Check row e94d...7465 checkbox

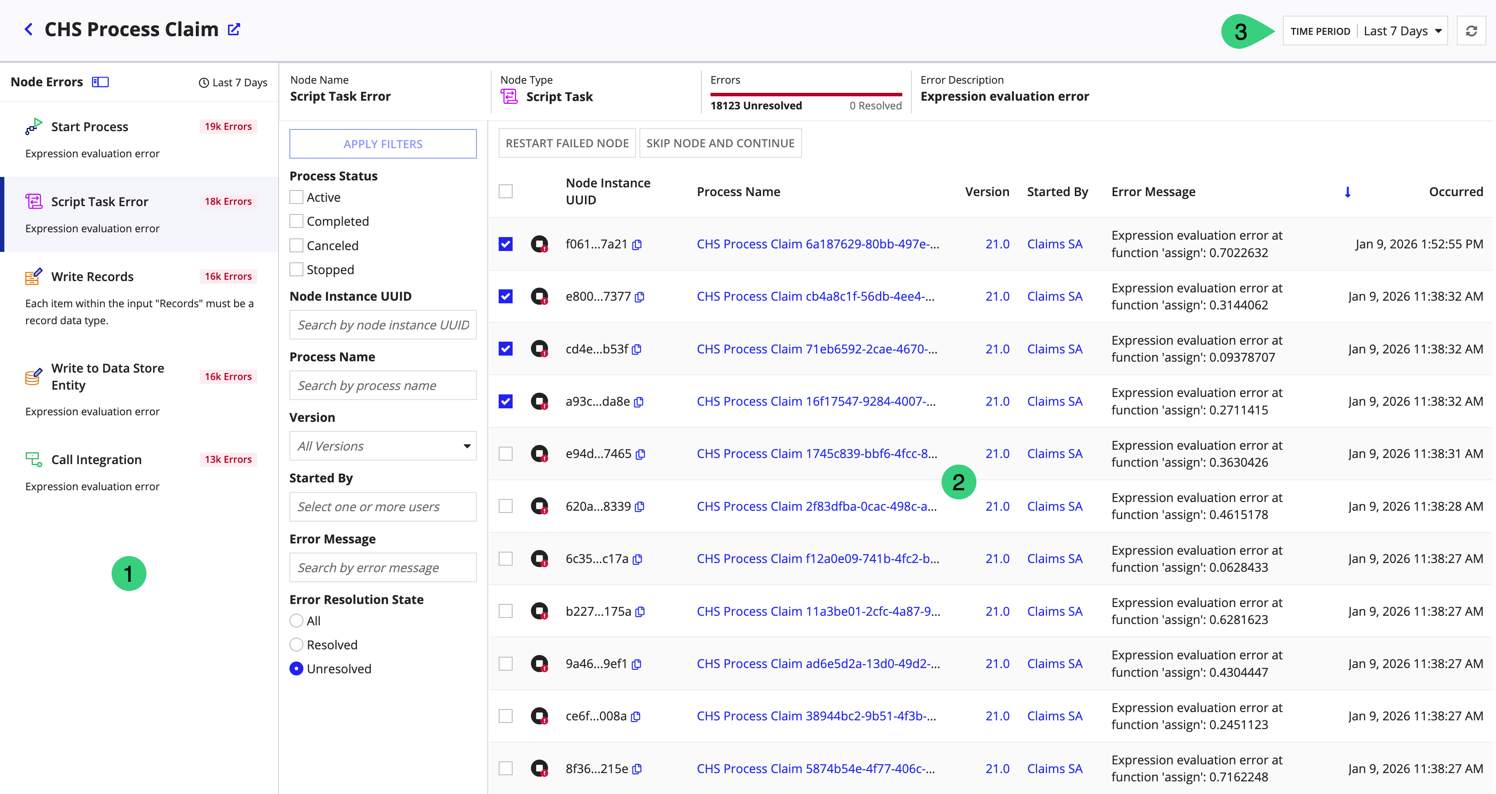point(506,454)
